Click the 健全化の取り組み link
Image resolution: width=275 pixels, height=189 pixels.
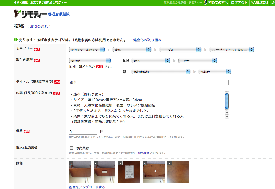pyautogui.click(x=147, y=40)
